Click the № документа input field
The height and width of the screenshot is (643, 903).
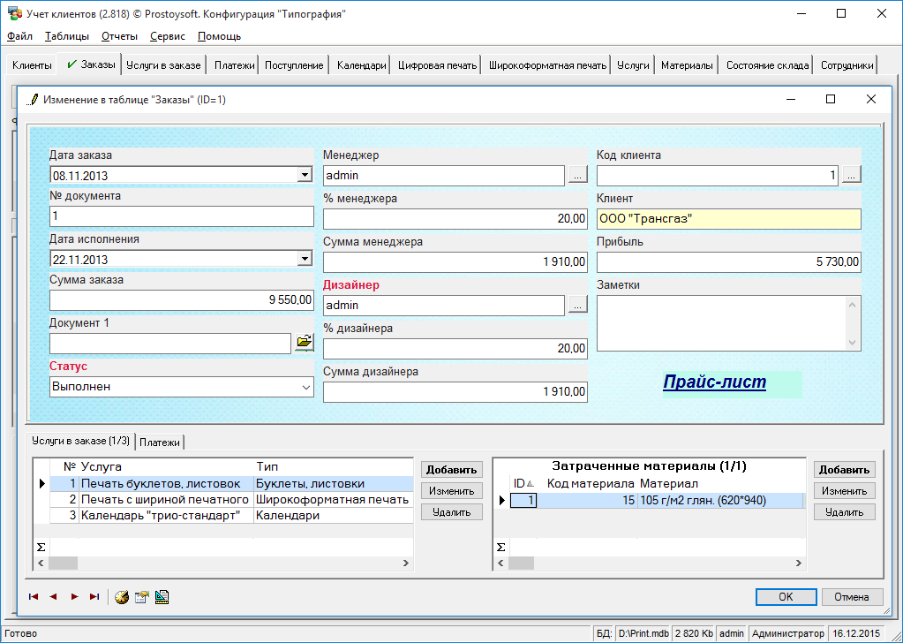[182, 216]
